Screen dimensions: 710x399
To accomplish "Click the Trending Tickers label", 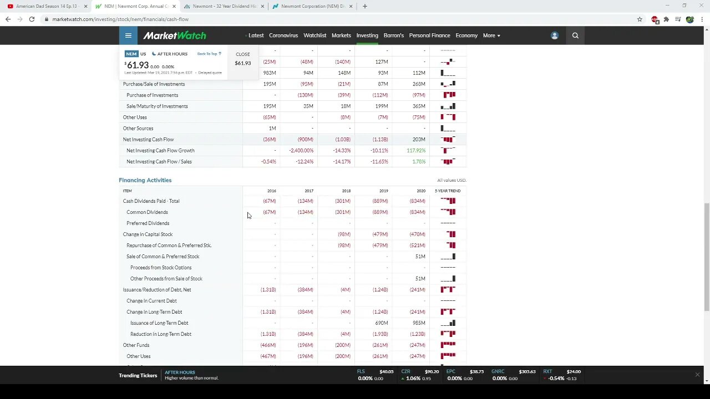I will 138,375.
